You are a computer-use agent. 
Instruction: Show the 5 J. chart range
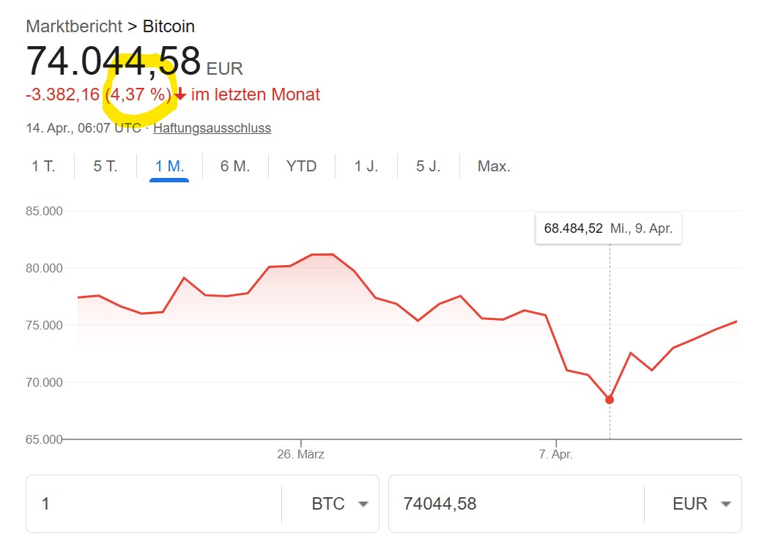[x=428, y=166]
